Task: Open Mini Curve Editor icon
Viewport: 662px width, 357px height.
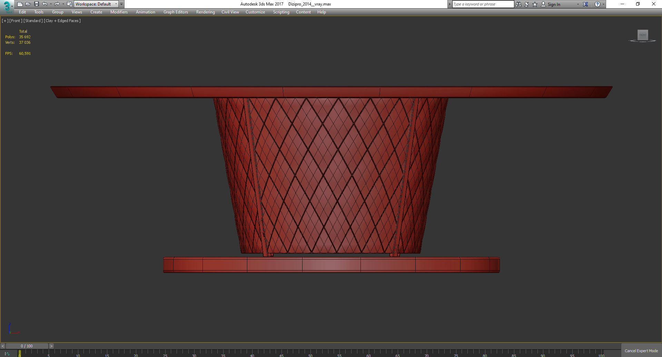Action: pos(8,354)
